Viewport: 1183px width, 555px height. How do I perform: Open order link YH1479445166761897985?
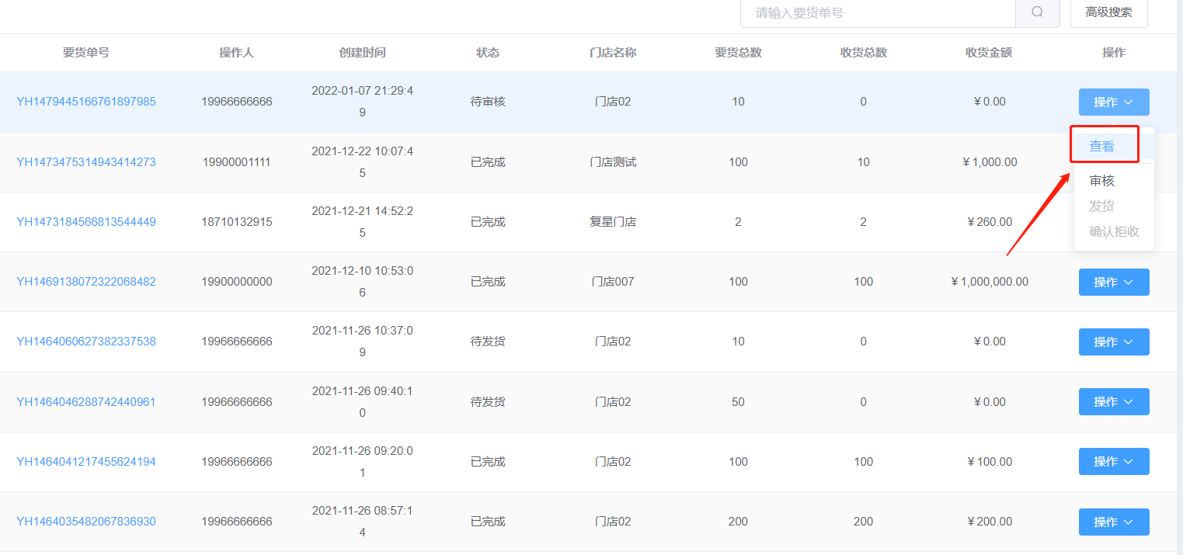point(86,102)
